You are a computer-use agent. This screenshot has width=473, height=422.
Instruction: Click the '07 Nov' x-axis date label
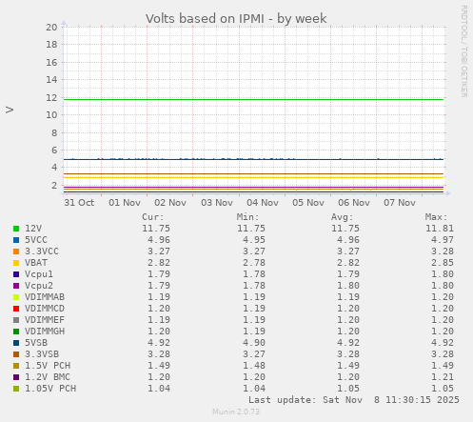(x=400, y=203)
